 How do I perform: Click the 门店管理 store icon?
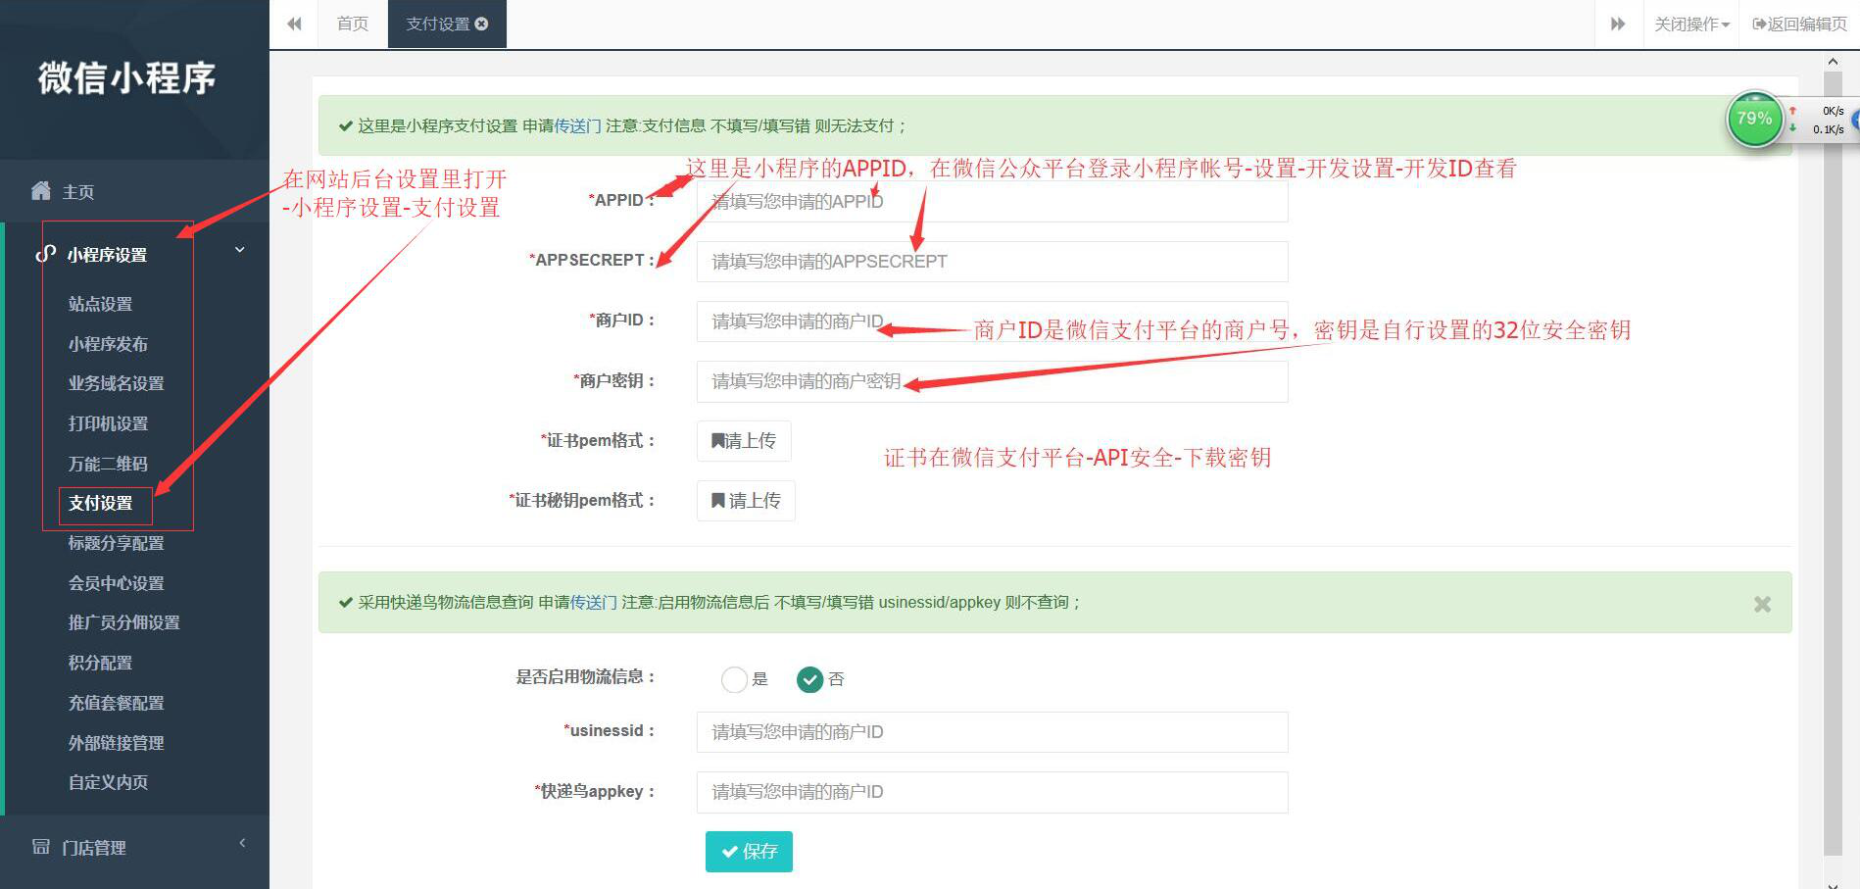pyautogui.click(x=41, y=846)
